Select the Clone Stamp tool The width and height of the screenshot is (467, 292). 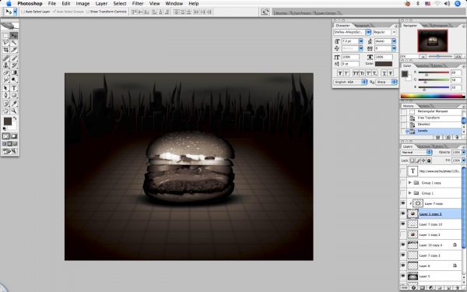coord(5,65)
